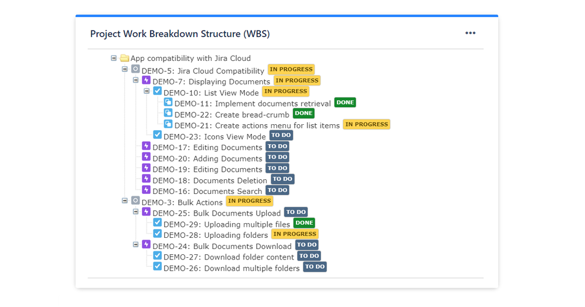Viewport: 585px width, 307px height.
Task: Click the epic icon of DEMO-17
Action: (147, 146)
